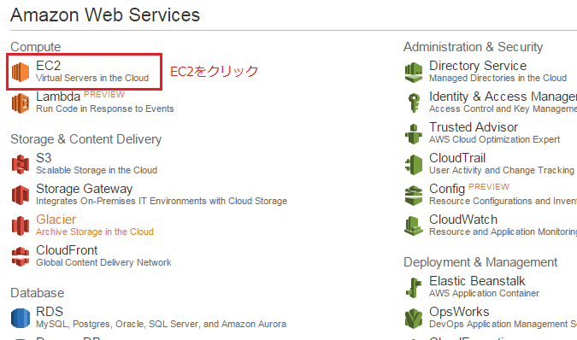Click the Elastic Beanstalk icon

click(x=414, y=287)
